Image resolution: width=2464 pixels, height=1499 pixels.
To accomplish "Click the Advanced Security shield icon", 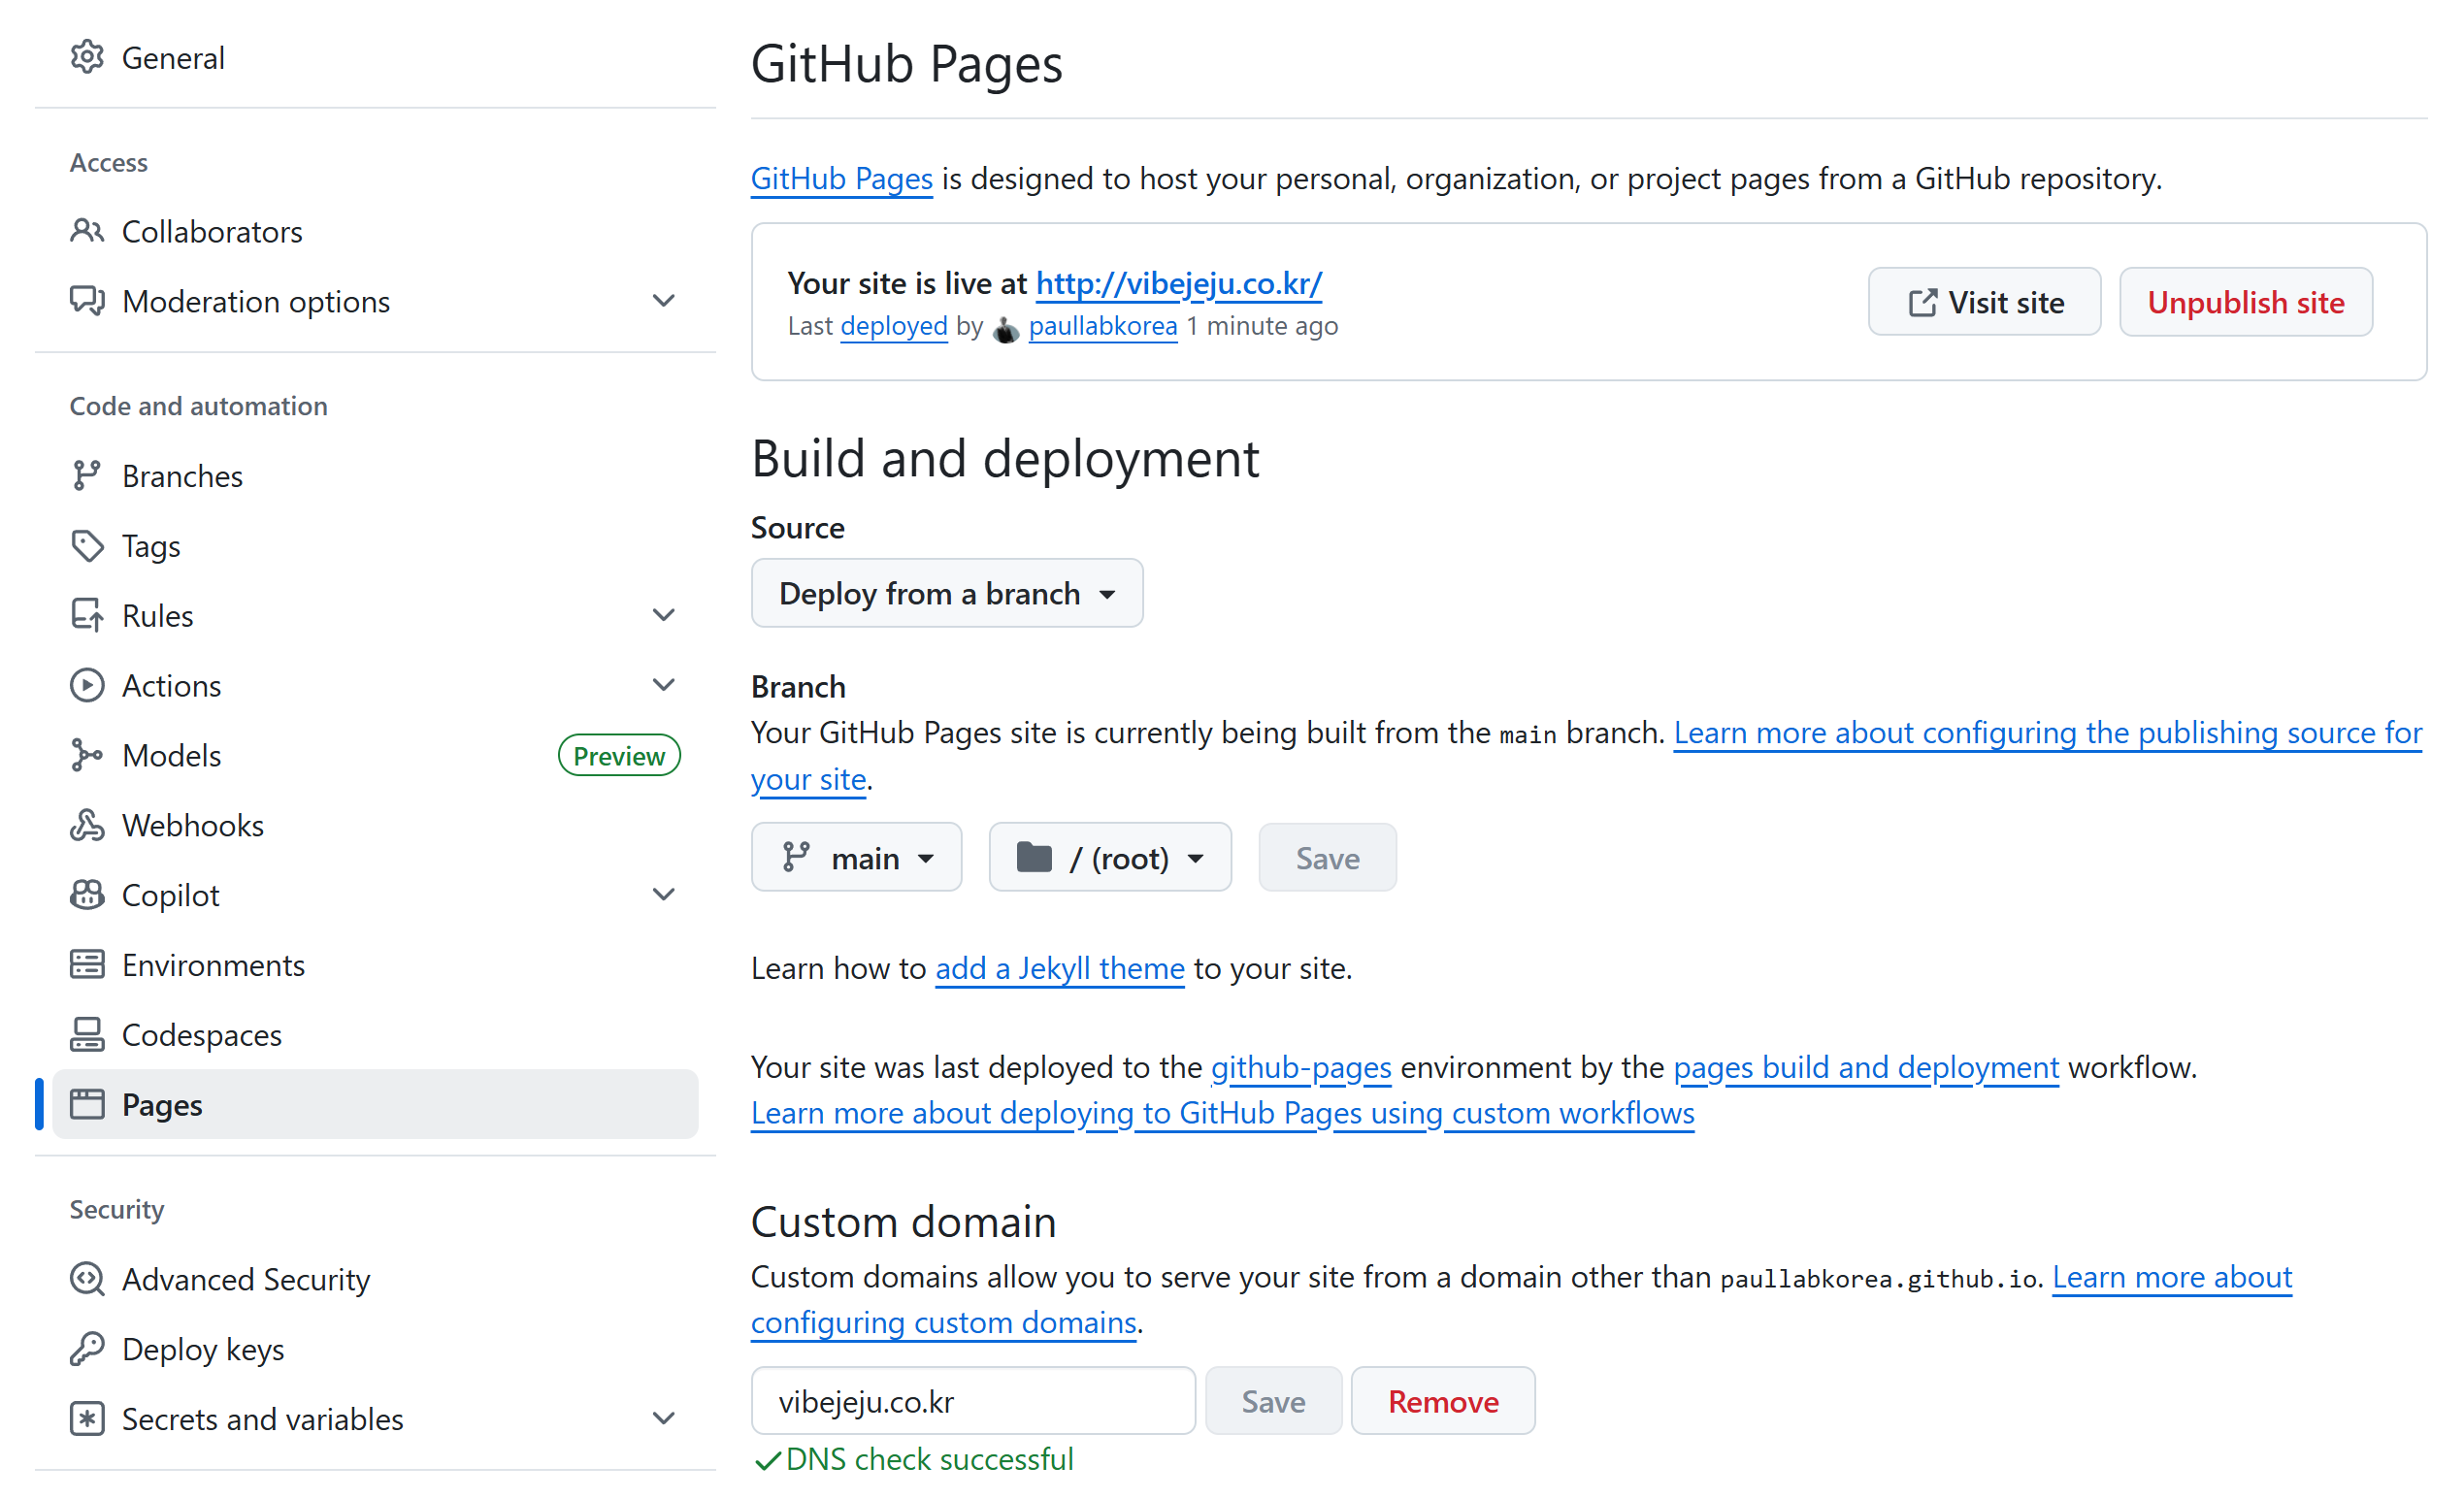I will point(87,1279).
